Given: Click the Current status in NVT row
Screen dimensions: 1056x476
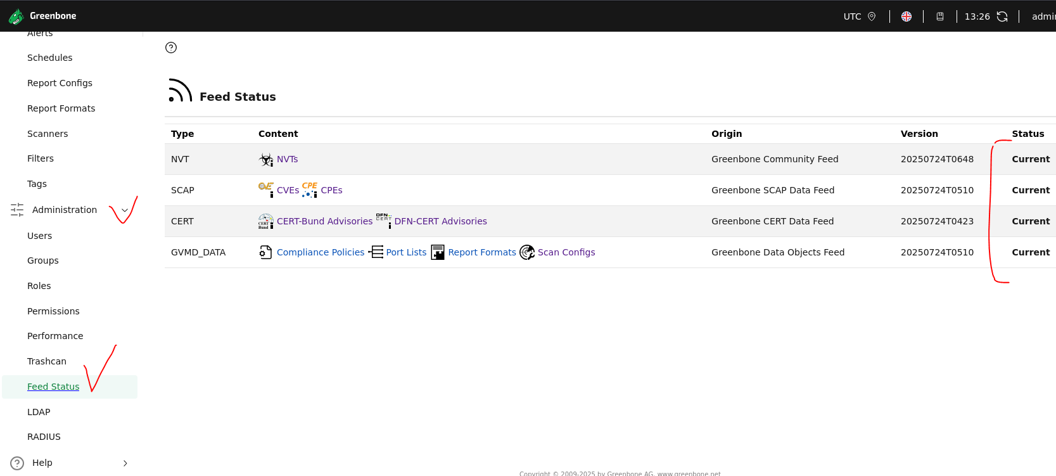Looking at the screenshot, I should (x=1031, y=159).
